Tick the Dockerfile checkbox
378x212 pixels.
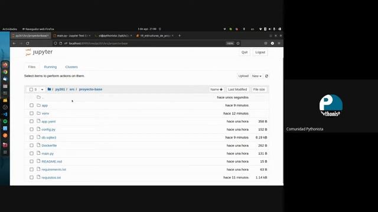coord(31,145)
